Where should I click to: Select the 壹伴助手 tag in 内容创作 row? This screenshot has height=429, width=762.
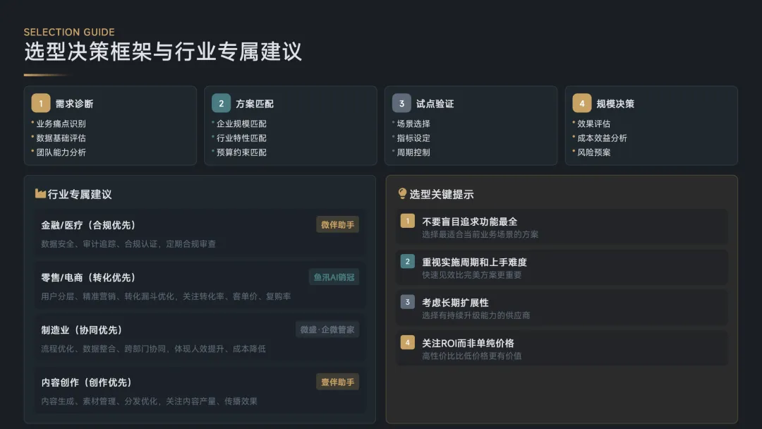tap(337, 382)
